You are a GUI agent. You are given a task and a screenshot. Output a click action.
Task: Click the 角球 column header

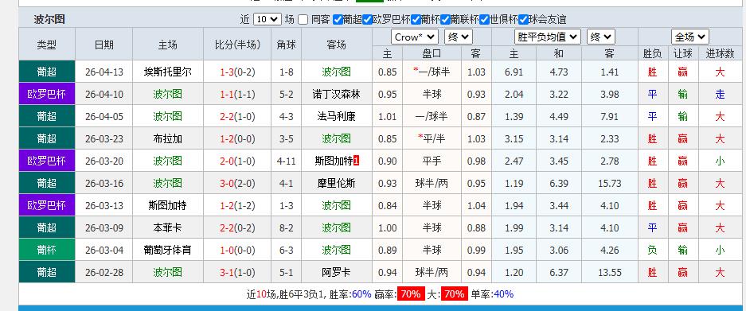[286, 45]
